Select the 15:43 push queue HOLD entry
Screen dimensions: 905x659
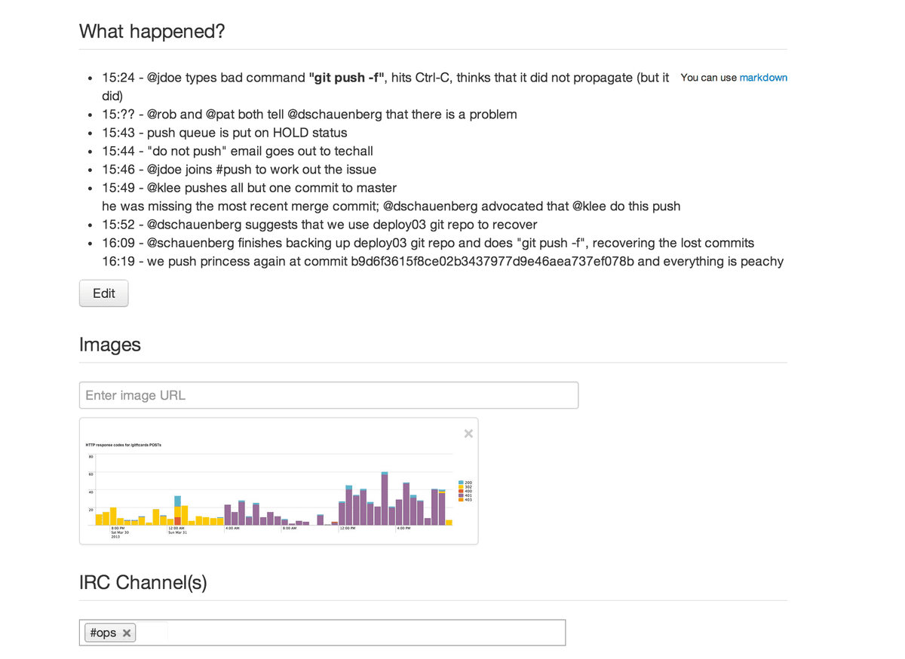[225, 133]
